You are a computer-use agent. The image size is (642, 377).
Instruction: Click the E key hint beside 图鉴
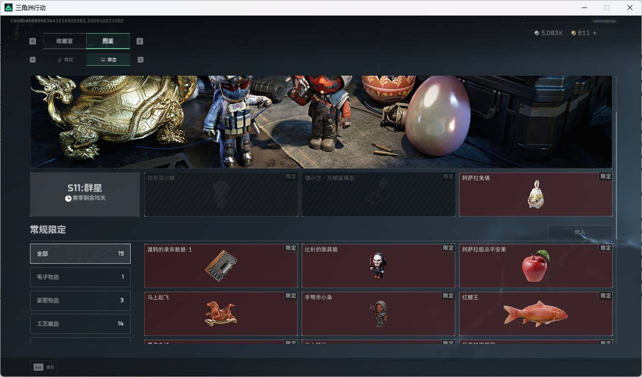click(x=140, y=41)
